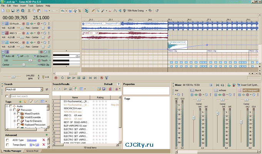Remove ACID Type filter with red X
262x154 pixels.
[44, 140]
